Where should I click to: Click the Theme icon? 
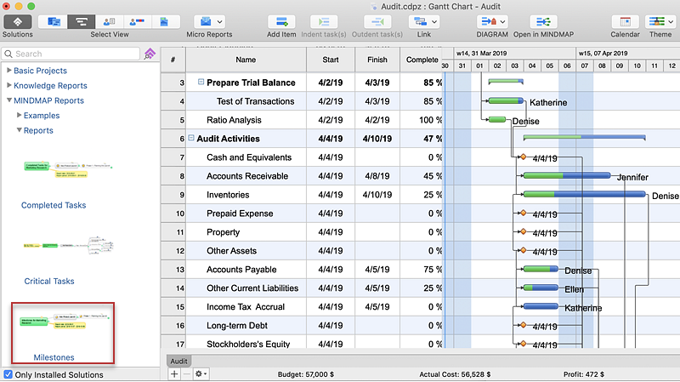click(656, 22)
